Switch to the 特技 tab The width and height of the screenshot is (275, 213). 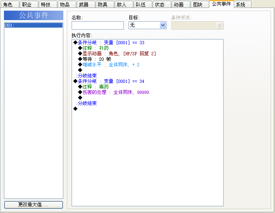pyautogui.click(x=48, y=4)
